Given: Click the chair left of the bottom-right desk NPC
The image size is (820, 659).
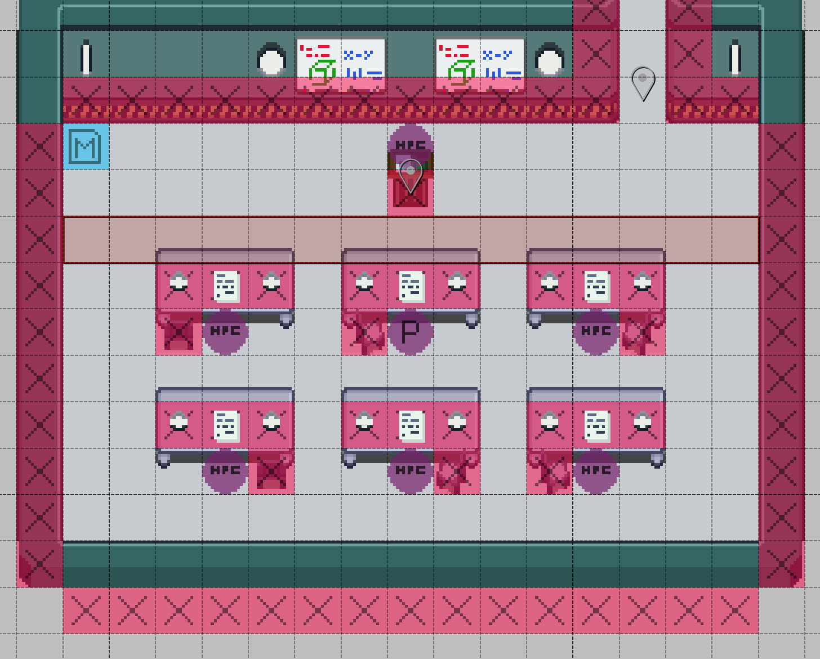Looking at the screenshot, I should (x=550, y=472).
